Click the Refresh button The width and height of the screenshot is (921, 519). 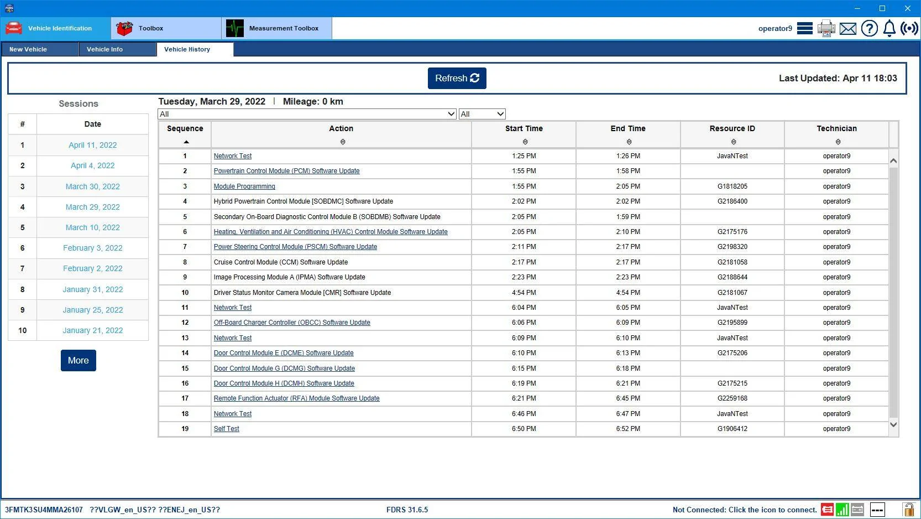coord(457,78)
